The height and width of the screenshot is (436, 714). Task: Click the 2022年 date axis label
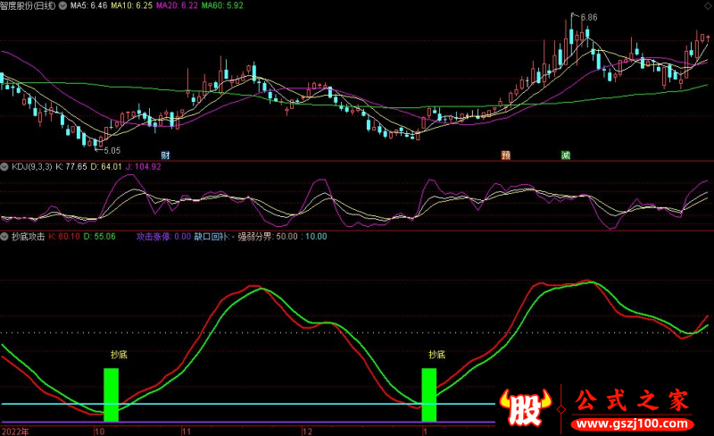(16, 431)
